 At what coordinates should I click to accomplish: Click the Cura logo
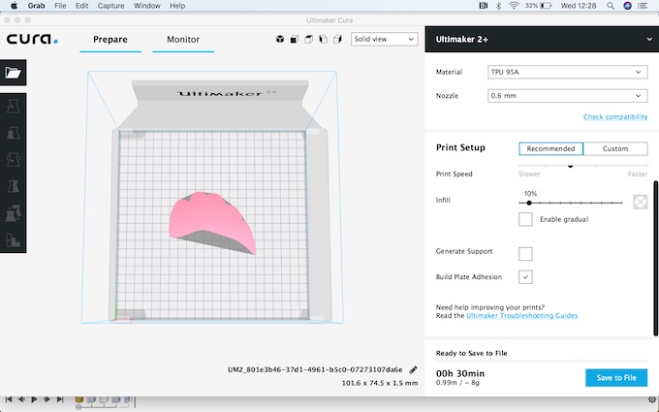coord(32,39)
